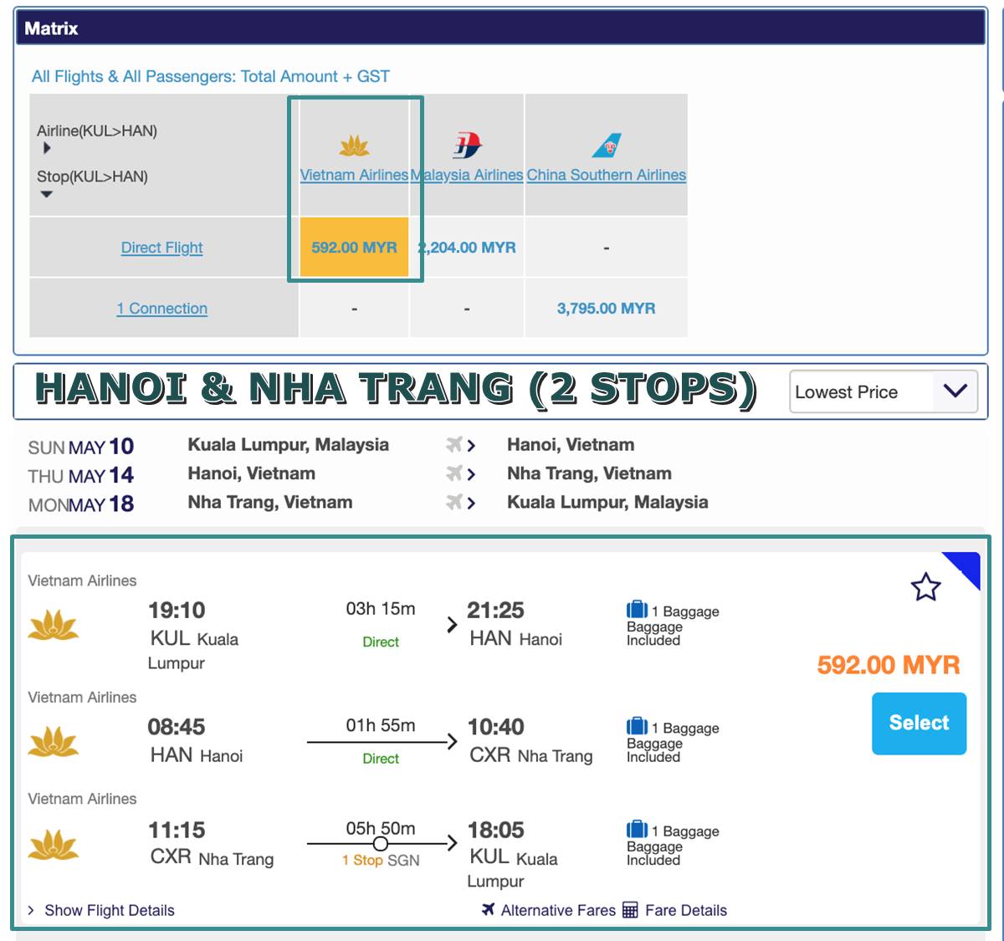Image resolution: width=1004 pixels, height=941 pixels.
Task: Click the 21:25 arrival time
Action: click(495, 610)
